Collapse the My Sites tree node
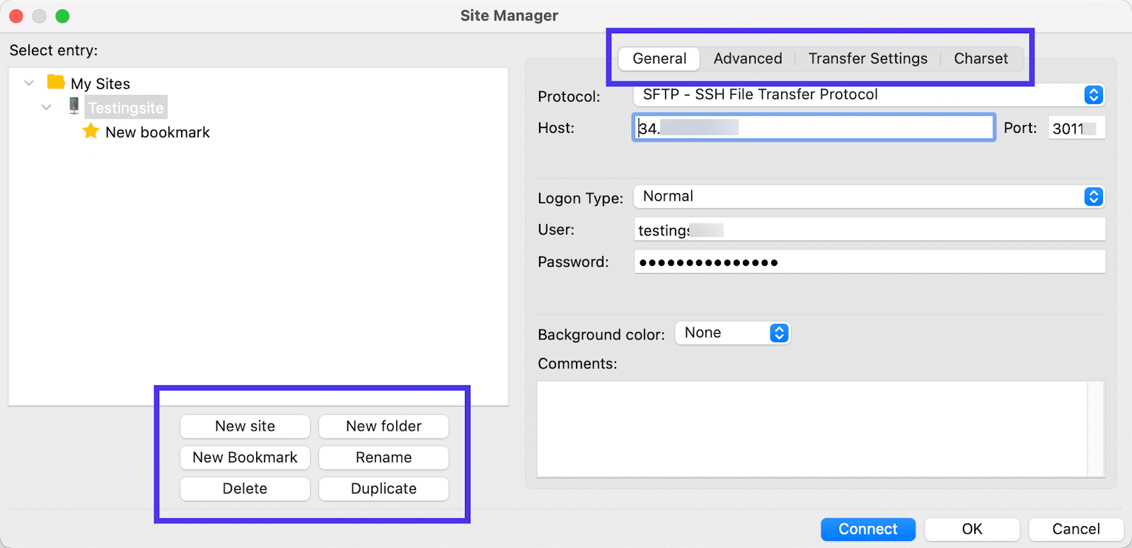 pos(29,83)
